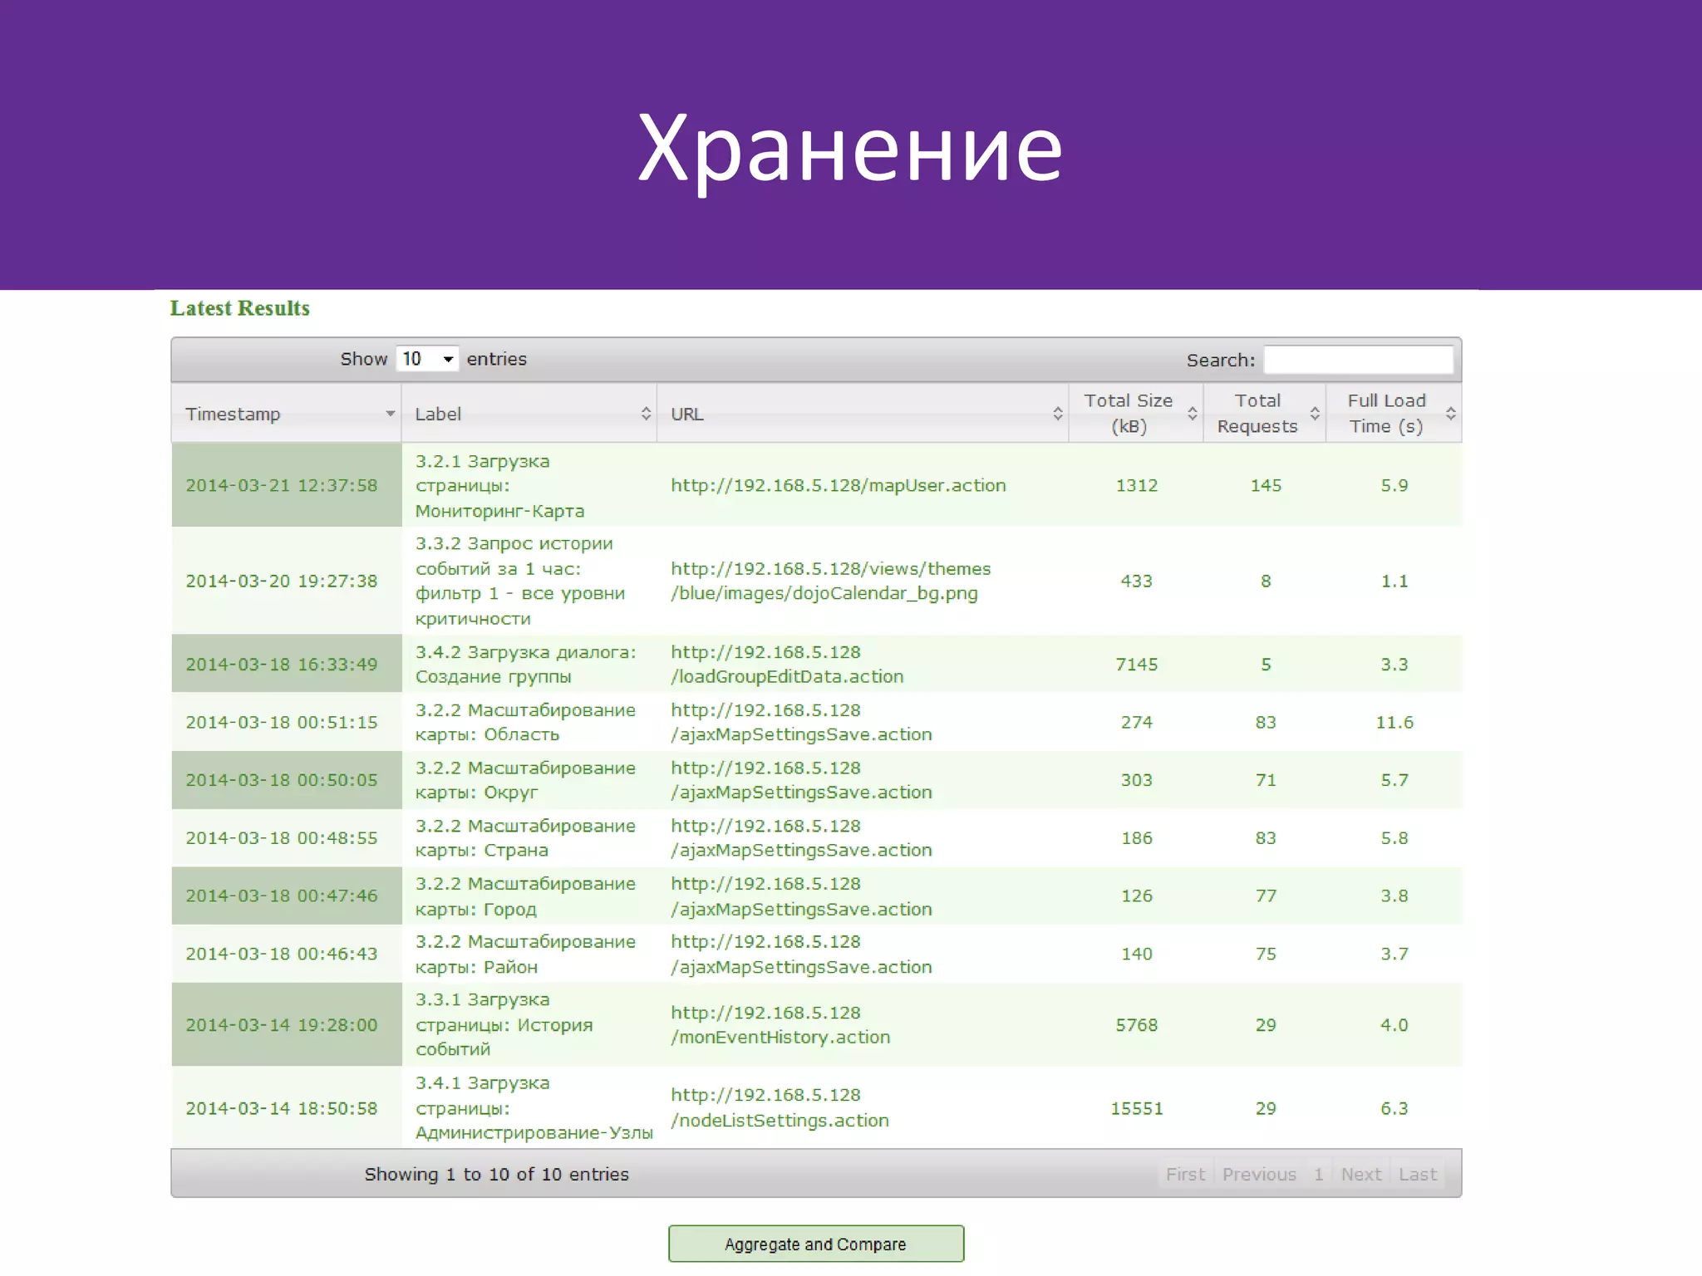Click Showing 1 to 10 of 10 entries

click(x=496, y=1174)
